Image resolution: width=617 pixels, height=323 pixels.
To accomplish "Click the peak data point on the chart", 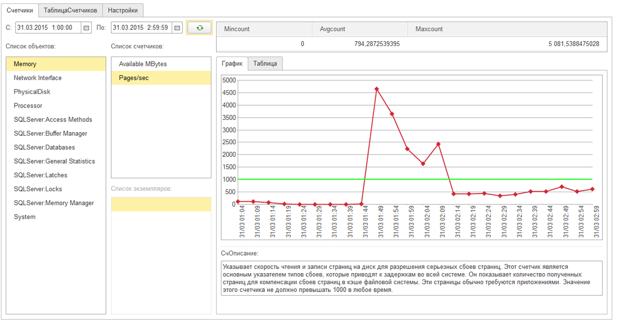I will [376, 89].
